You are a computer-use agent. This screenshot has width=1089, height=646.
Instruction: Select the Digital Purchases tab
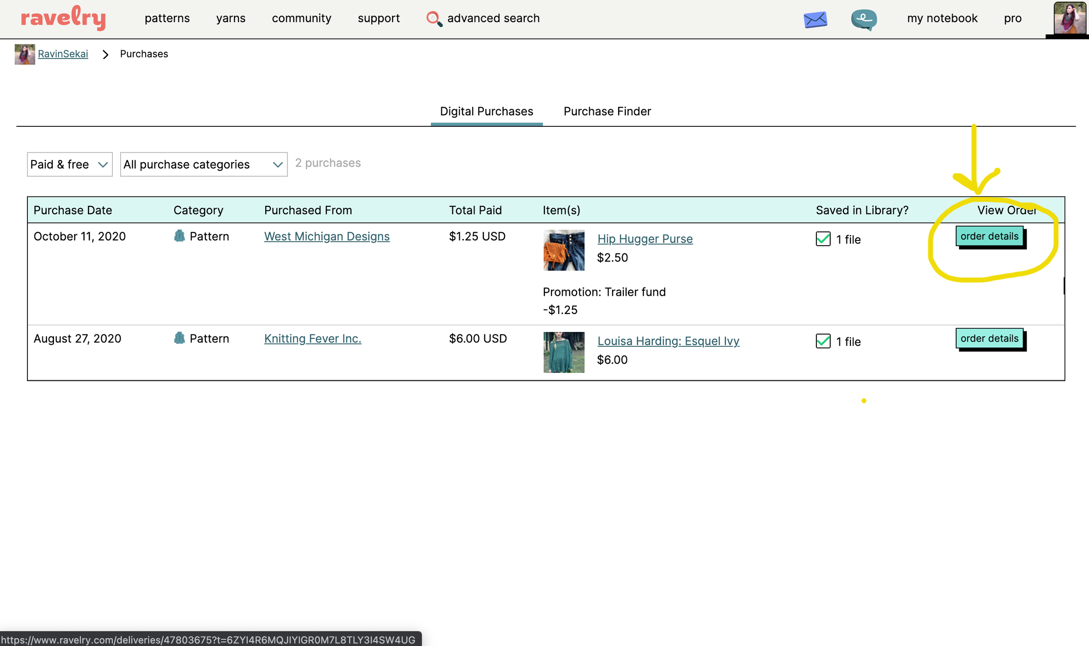coord(486,112)
